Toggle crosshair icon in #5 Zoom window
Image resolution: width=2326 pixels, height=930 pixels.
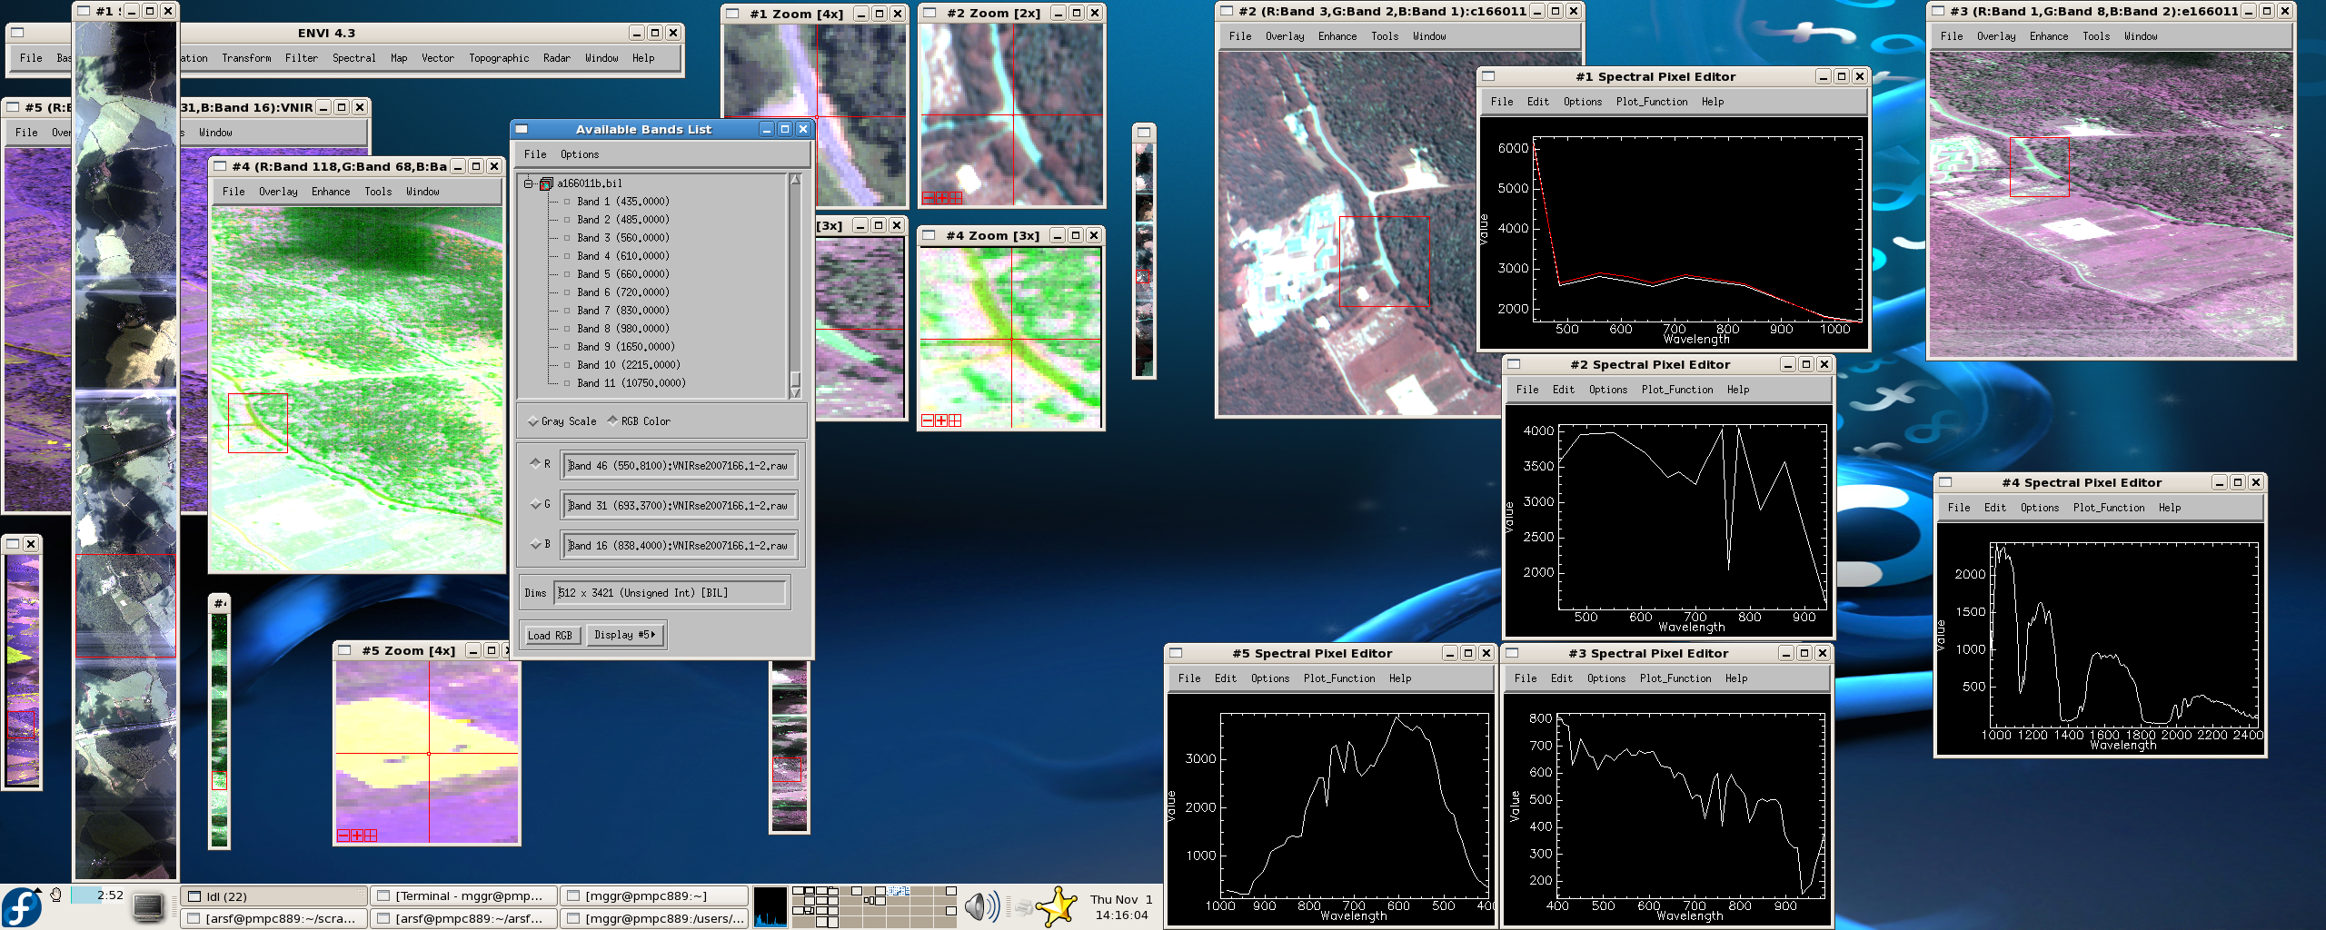pos(371,836)
